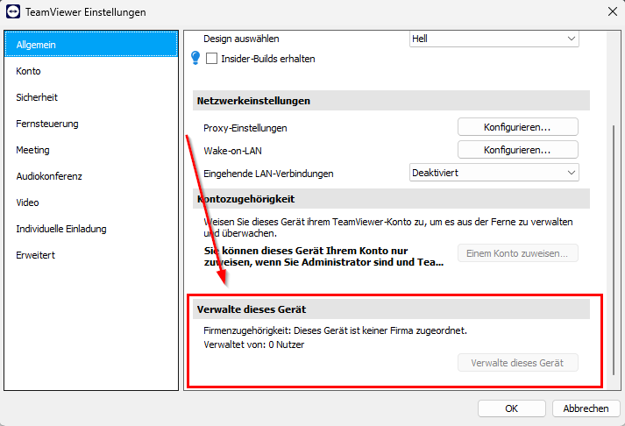The width and height of the screenshot is (625, 426).
Task: Click the Firmenzugehörigkeit status text
Action: coord(335,330)
